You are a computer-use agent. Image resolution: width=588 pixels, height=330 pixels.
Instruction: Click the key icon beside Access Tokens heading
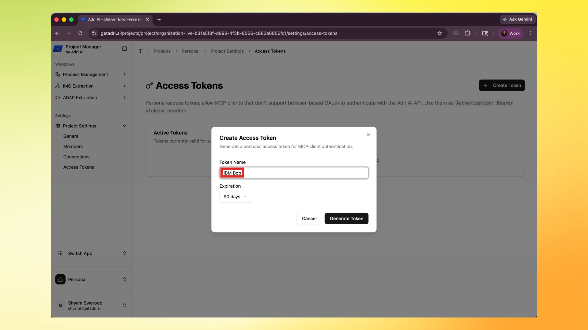[149, 86]
